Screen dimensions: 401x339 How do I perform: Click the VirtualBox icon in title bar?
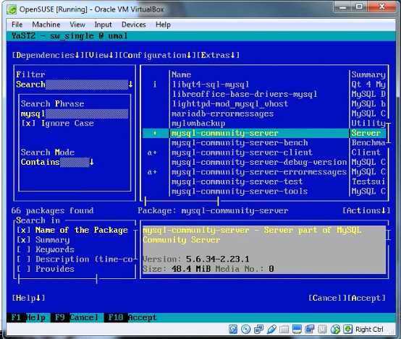[12, 9]
